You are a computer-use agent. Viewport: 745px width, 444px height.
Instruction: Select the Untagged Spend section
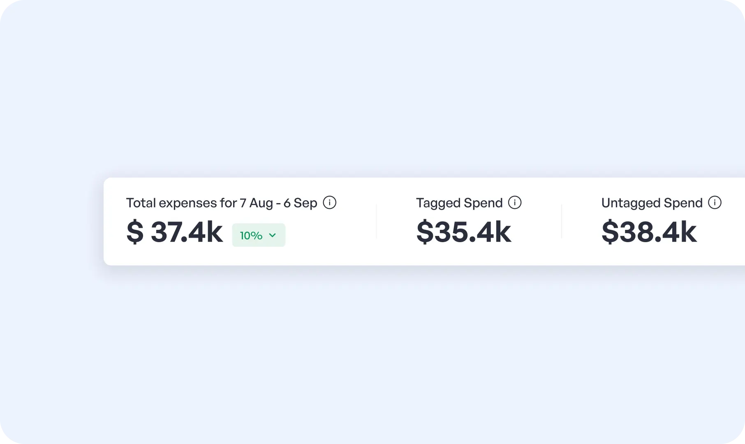pyautogui.click(x=652, y=218)
